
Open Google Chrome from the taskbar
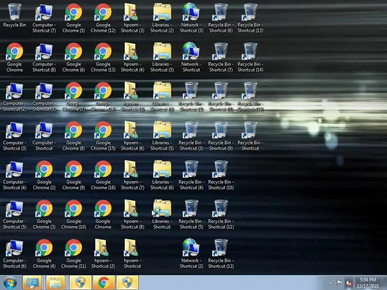pyautogui.click(x=104, y=282)
